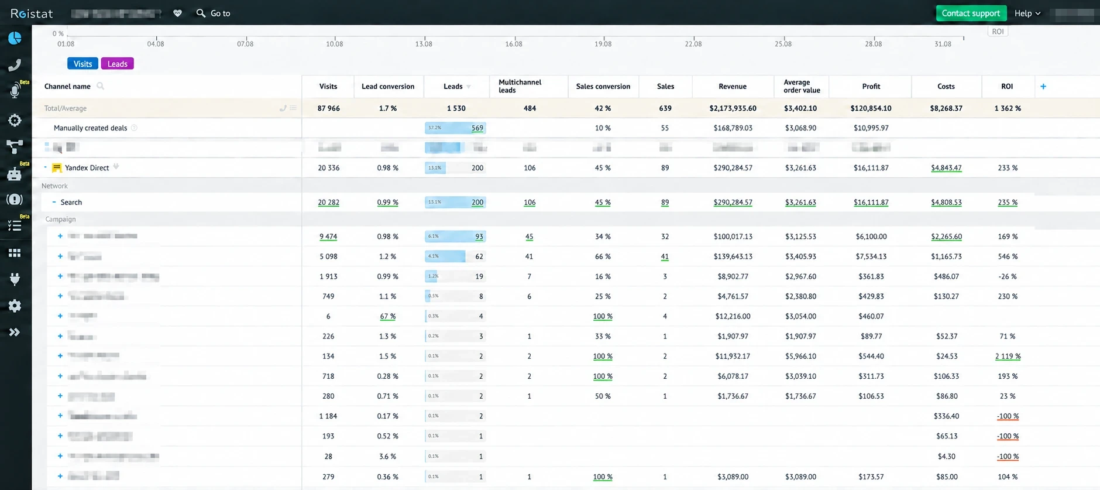Expand campaign row with 279 visits

click(60, 476)
